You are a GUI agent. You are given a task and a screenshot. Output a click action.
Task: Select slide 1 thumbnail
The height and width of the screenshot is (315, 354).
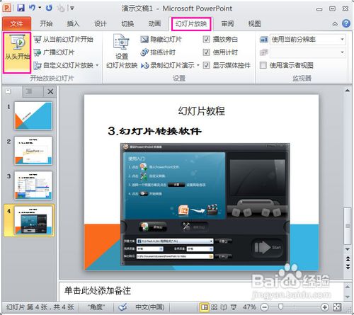pos(33,116)
